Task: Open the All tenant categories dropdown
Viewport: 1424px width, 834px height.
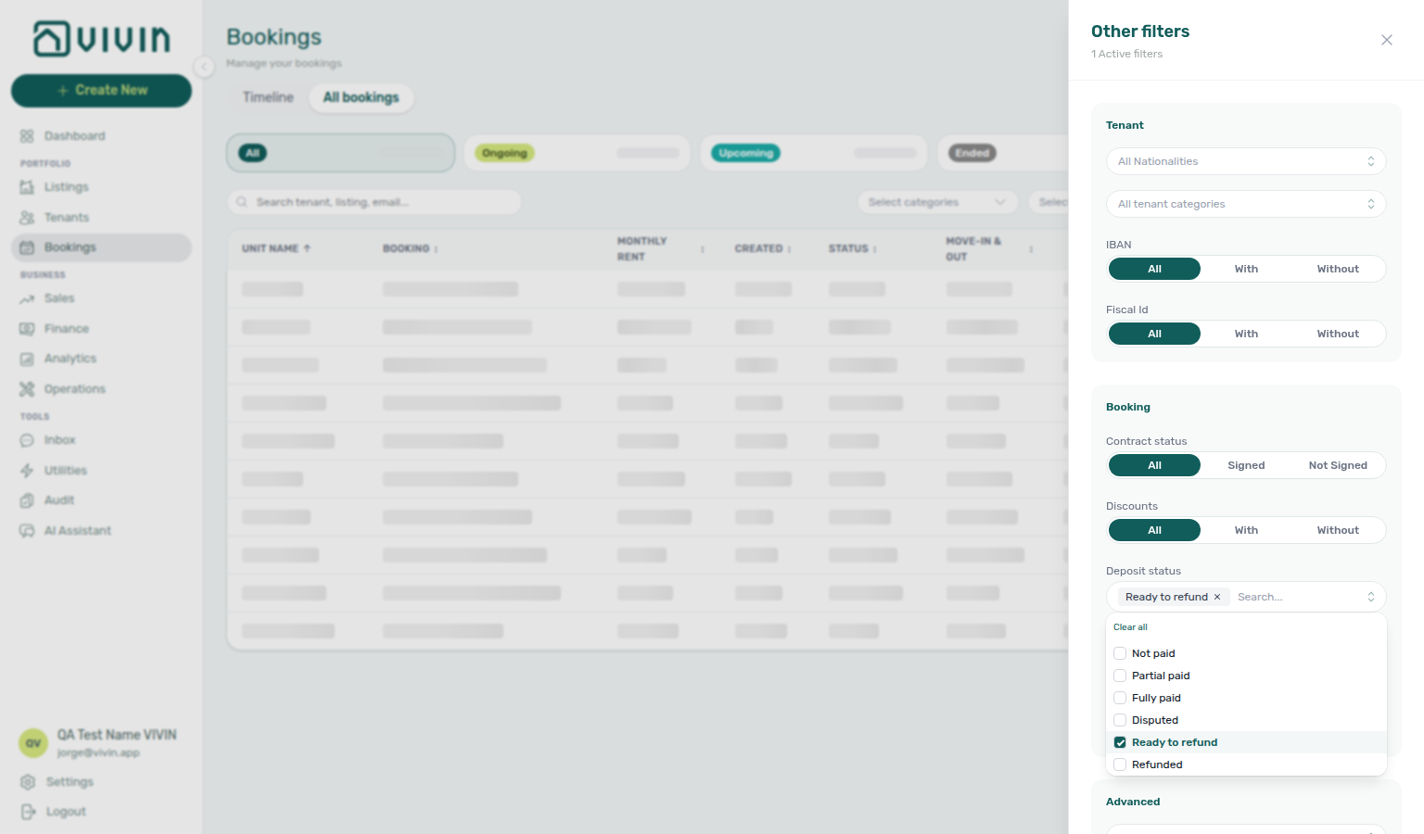Action: (1246, 204)
